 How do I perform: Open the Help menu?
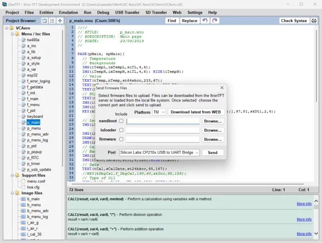pyautogui.click(x=213, y=12)
